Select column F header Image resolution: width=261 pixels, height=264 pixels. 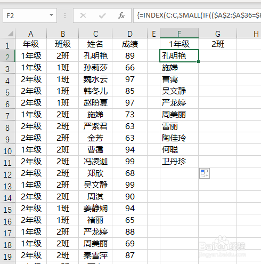click(179, 34)
